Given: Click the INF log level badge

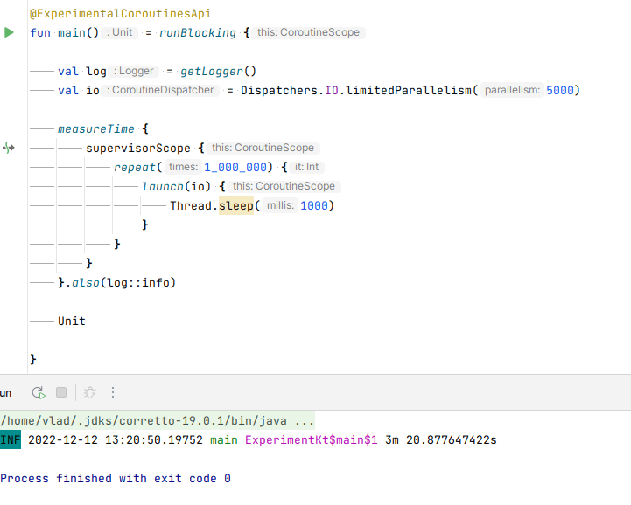Looking at the screenshot, I should [x=11, y=439].
